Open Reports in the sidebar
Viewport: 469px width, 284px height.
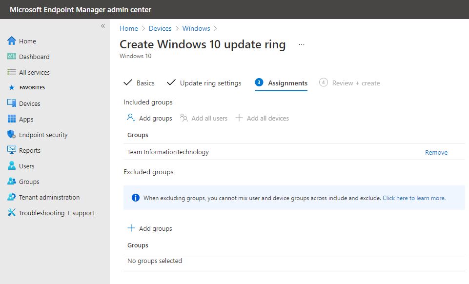pos(30,150)
